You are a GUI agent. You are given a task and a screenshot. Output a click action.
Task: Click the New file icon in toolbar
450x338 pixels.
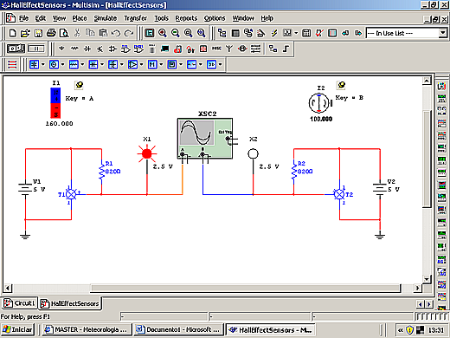click(x=12, y=33)
